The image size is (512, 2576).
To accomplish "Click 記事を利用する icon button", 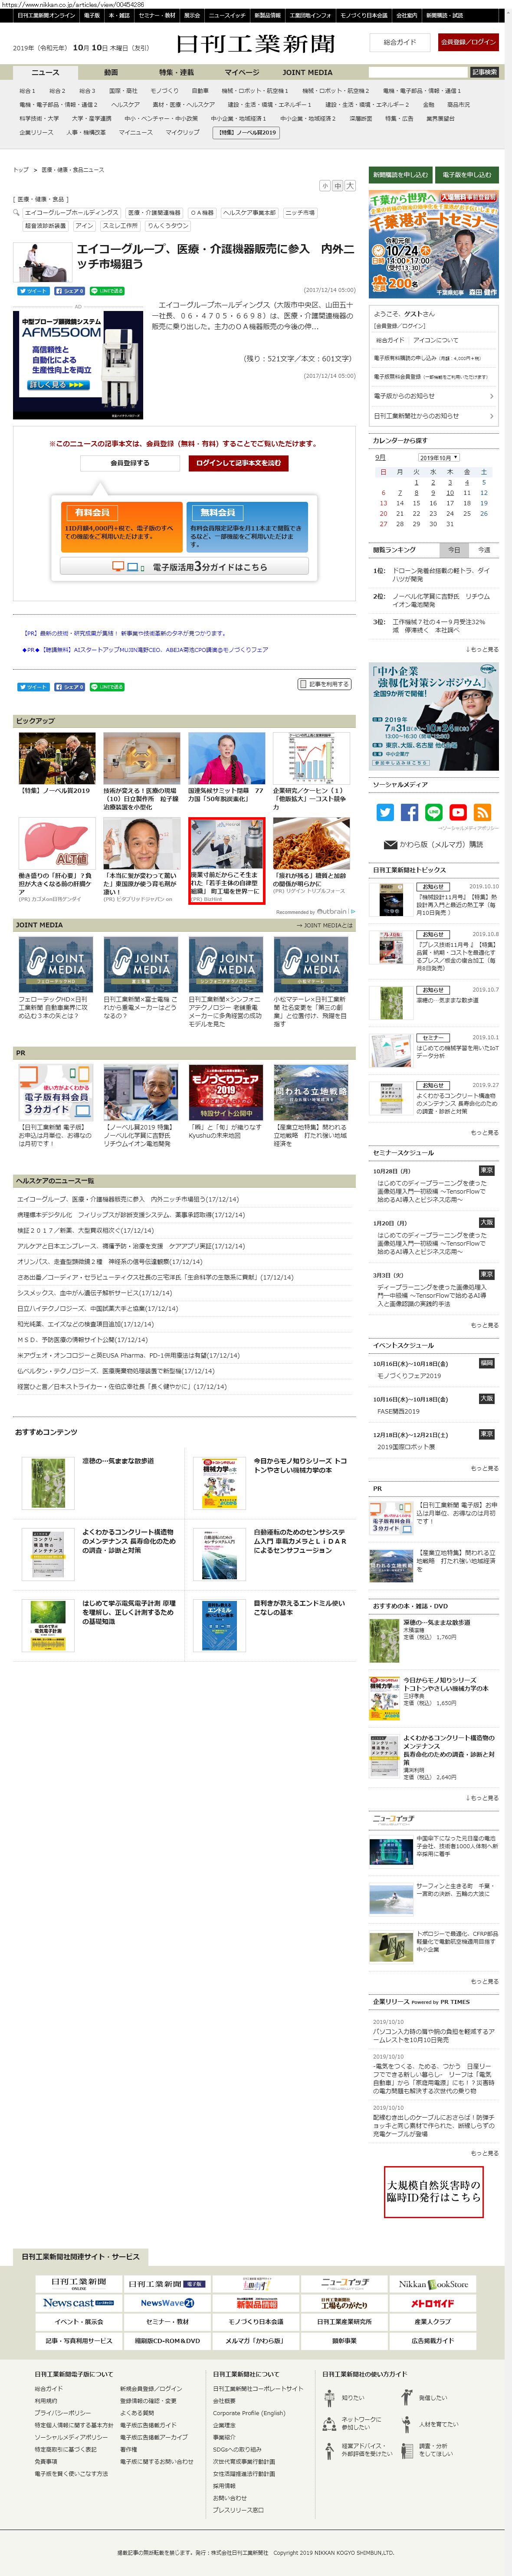I will (324, 684).
